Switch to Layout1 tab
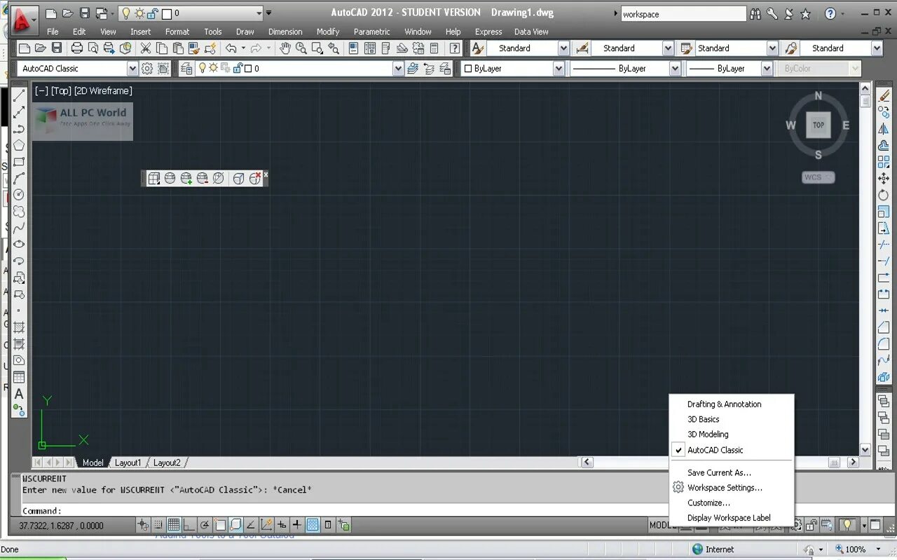 point(128,463)
